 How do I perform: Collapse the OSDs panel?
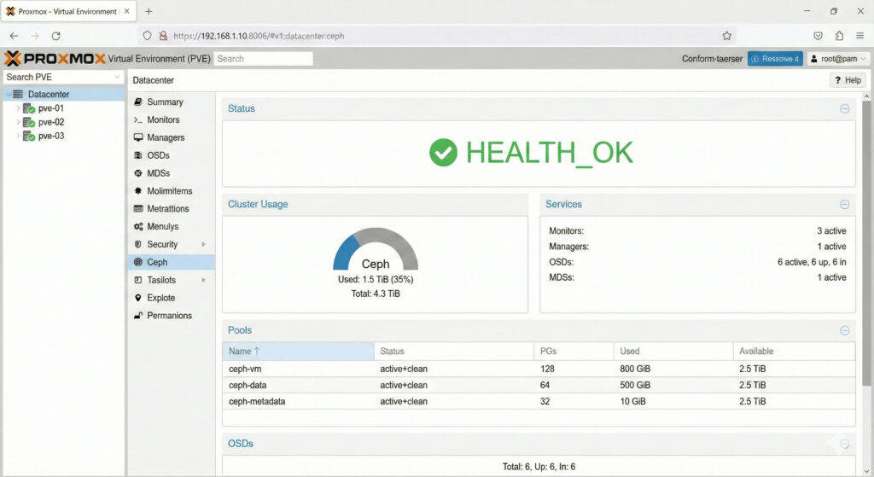click(844, 444)
